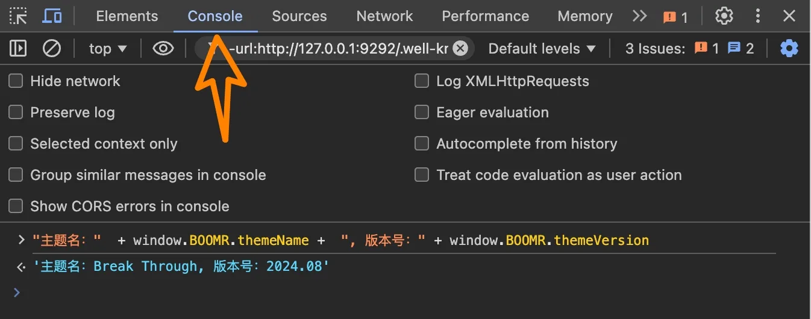Open the top JavaScript context dropdown
The width and height of the screenshot is (811, 319).
click(108, 49)
